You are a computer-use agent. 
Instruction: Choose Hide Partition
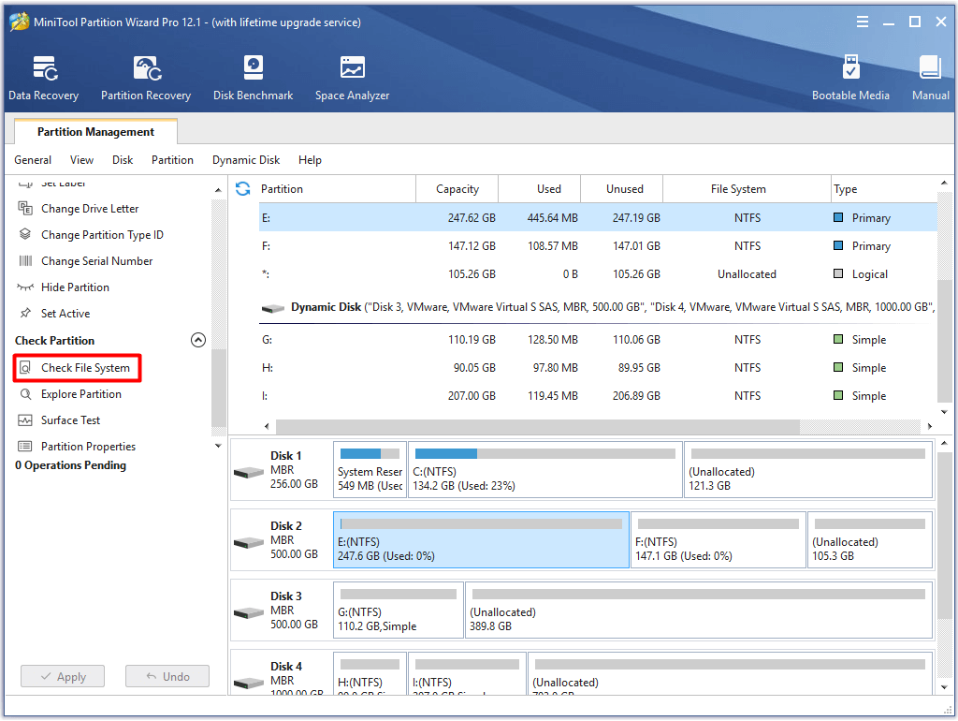point(75,287)
